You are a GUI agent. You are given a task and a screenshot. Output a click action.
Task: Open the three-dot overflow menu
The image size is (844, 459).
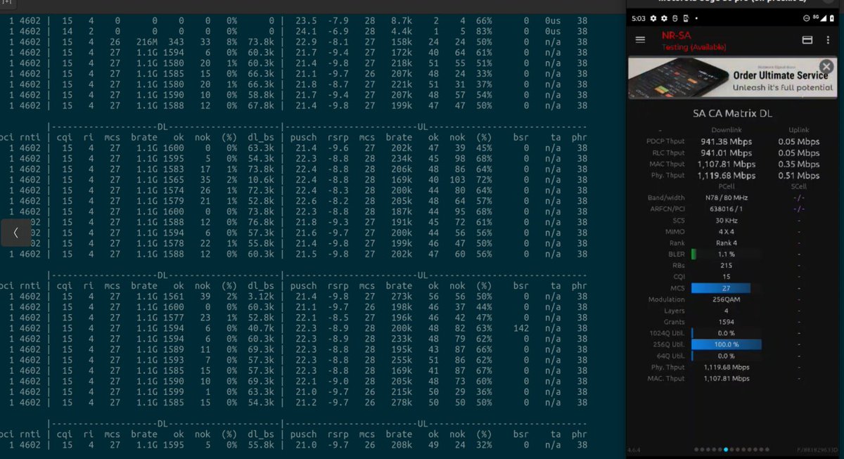point(827,40)
